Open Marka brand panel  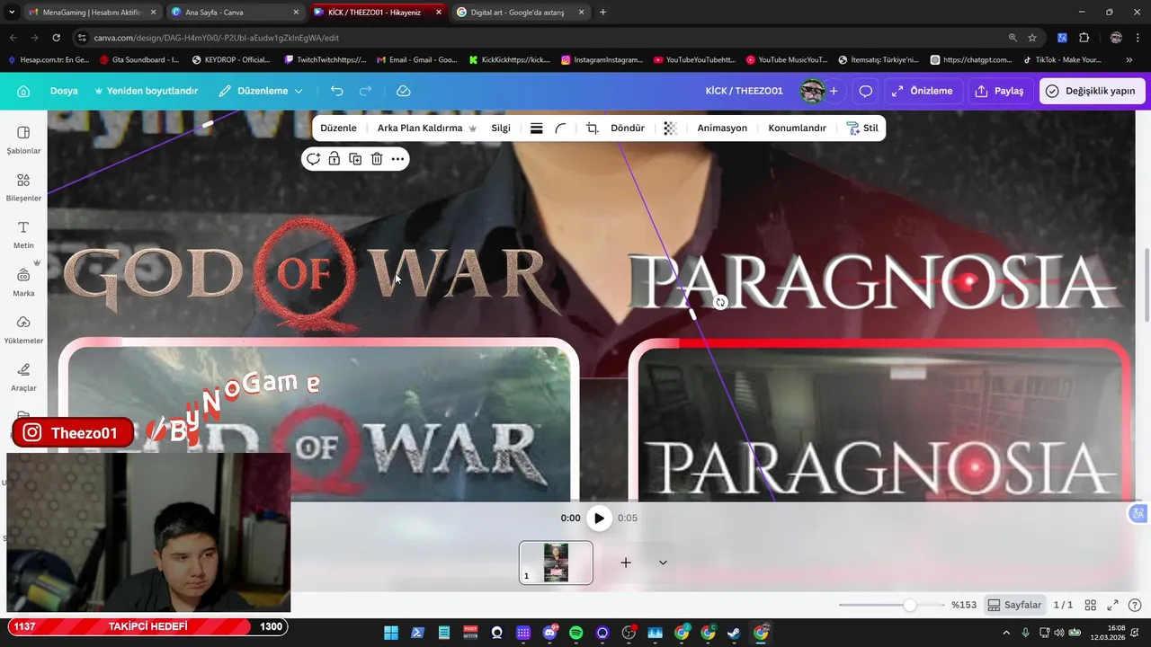[23, 282]
